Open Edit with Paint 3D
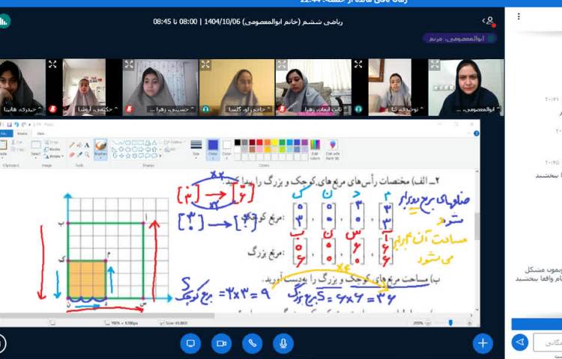Screen dimensions: 562x359 pyautogui.click(x=333, y=148)
